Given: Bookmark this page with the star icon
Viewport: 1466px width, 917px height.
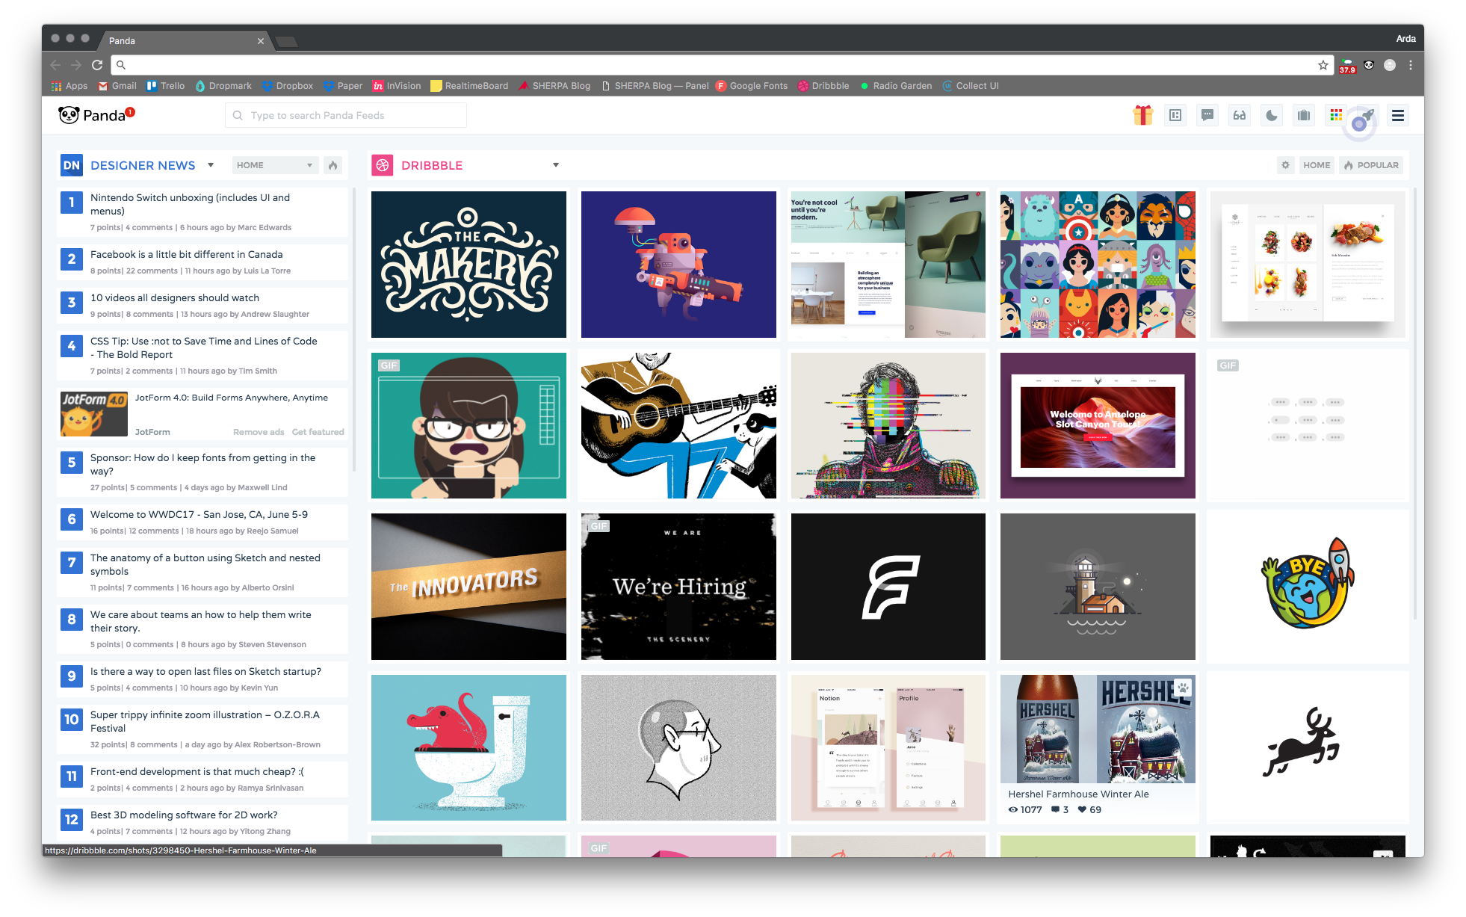Looking at the screenshot, I should (x=1323, y=65).
